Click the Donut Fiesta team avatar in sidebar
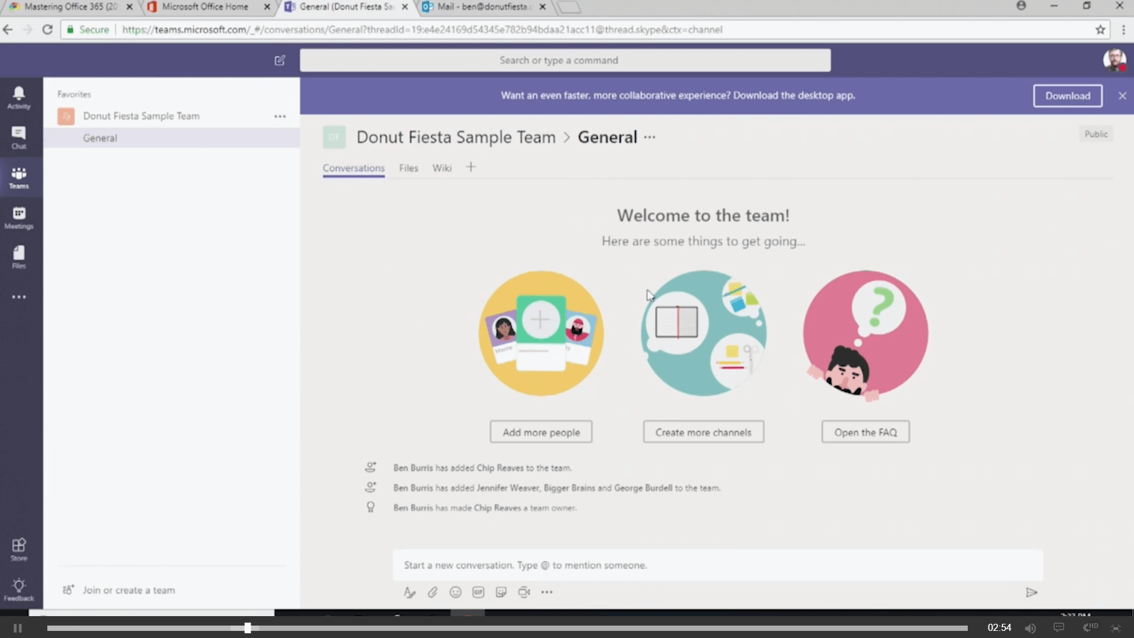This screenshot has height=638, width=1134. tap(66, 116)
